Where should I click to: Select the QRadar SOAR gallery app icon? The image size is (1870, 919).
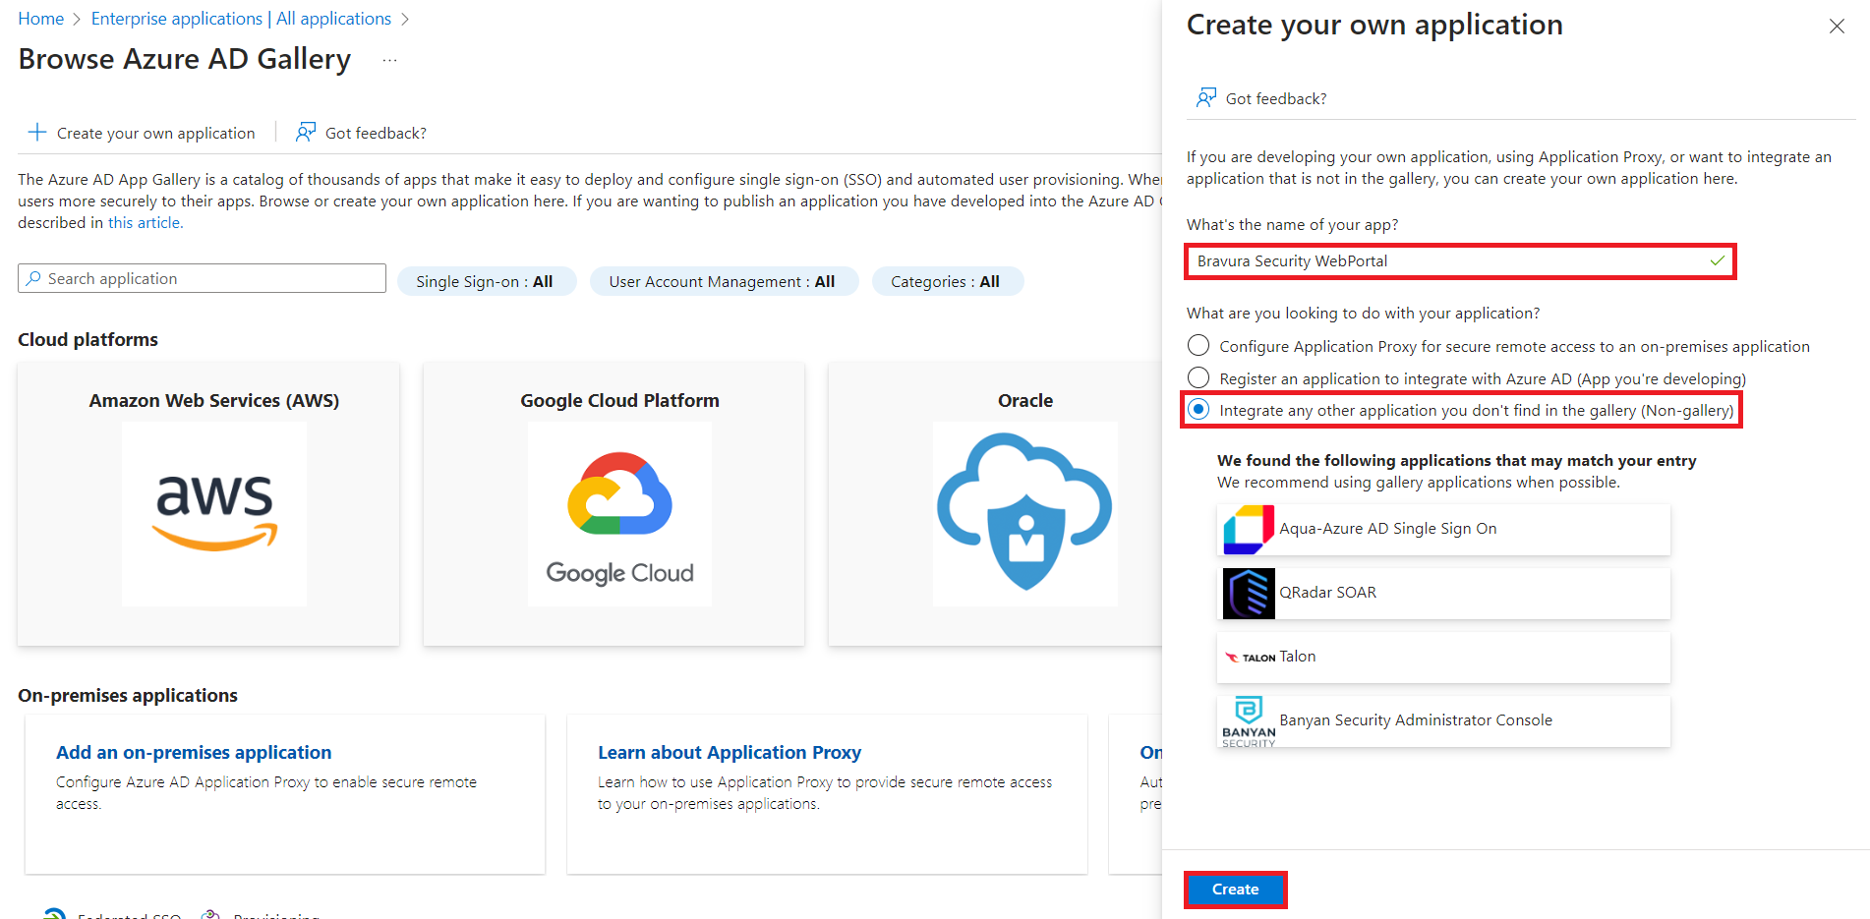(1248, 592)
